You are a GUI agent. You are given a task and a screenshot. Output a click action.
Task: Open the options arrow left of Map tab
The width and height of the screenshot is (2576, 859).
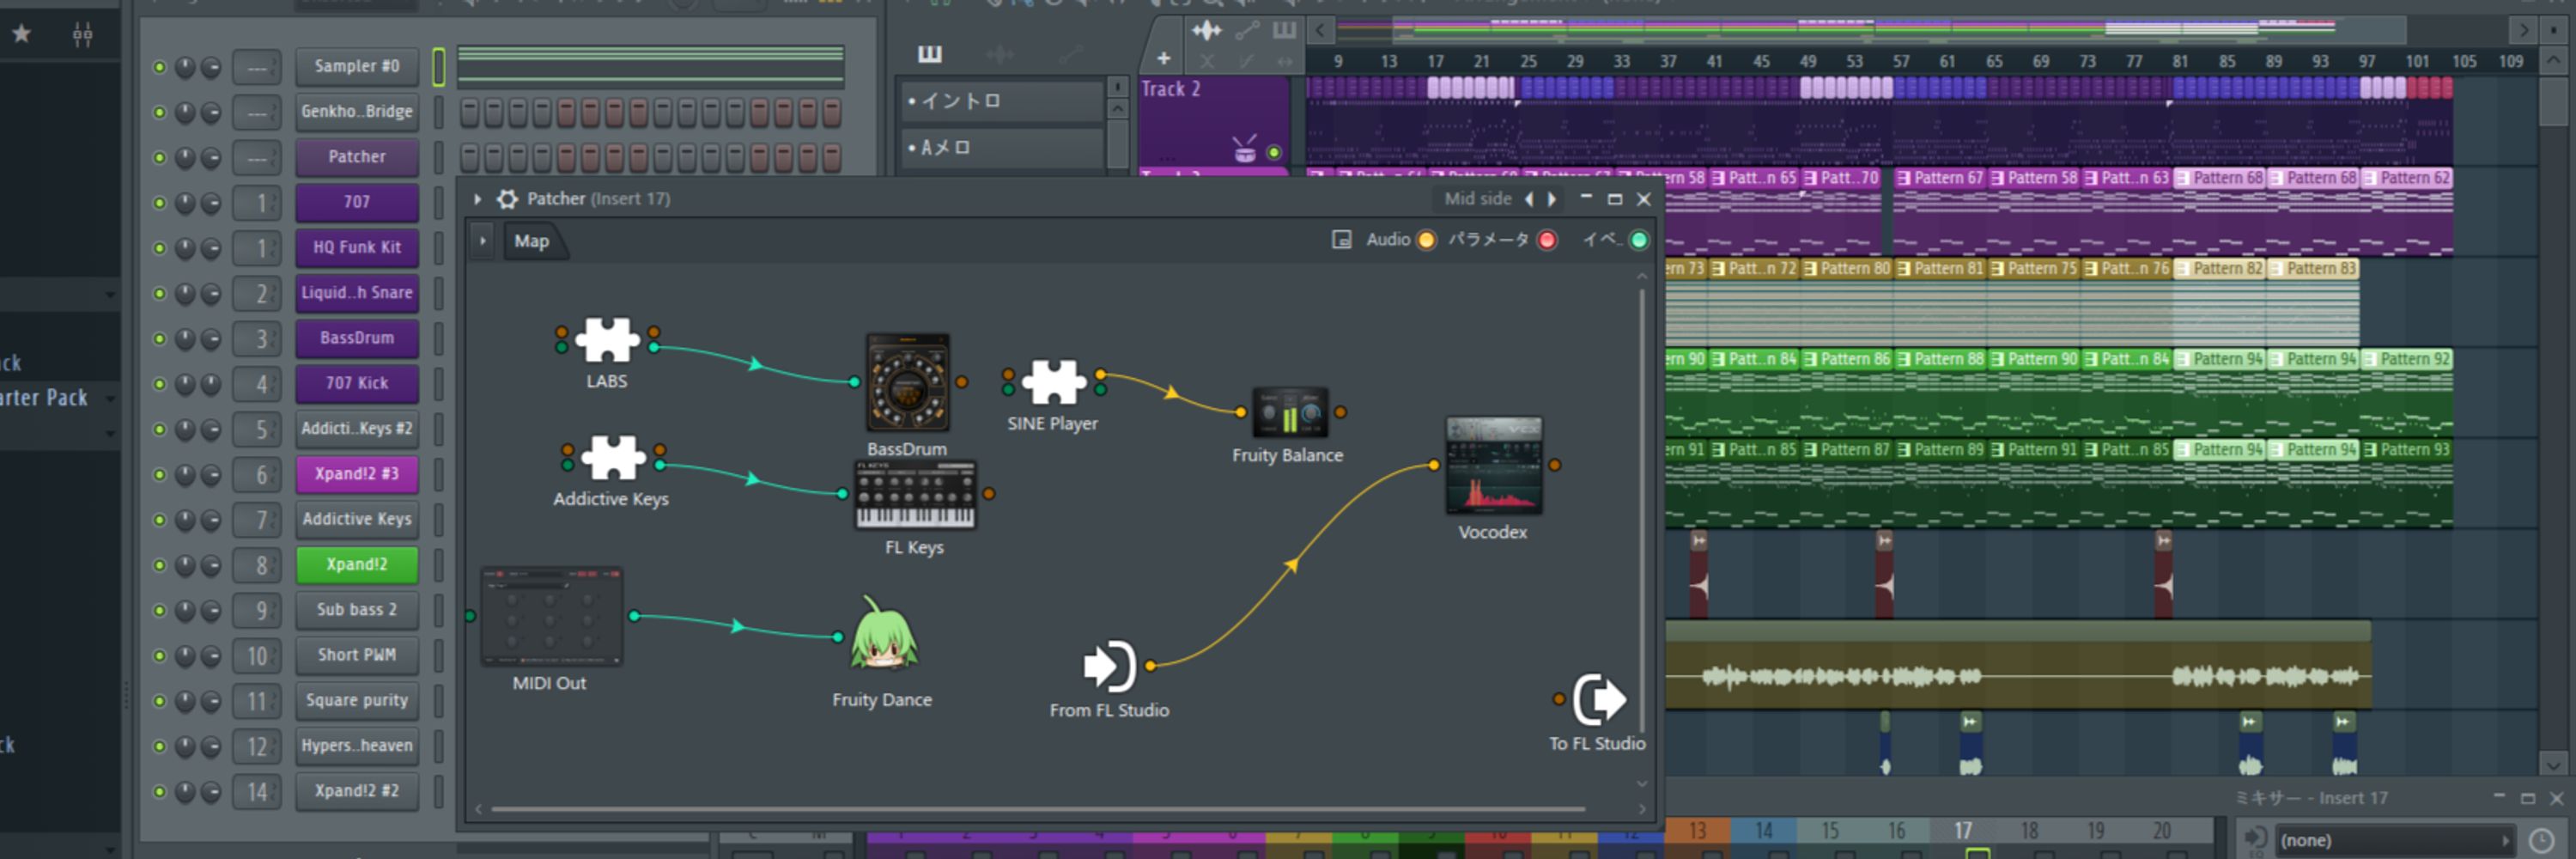(x=482, y=241)
